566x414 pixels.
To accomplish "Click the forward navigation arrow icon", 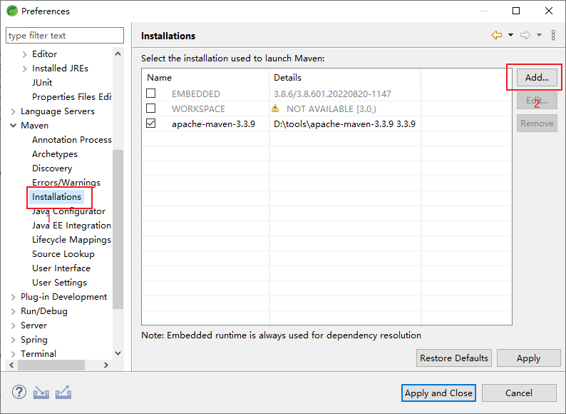I will click(525, 35).
